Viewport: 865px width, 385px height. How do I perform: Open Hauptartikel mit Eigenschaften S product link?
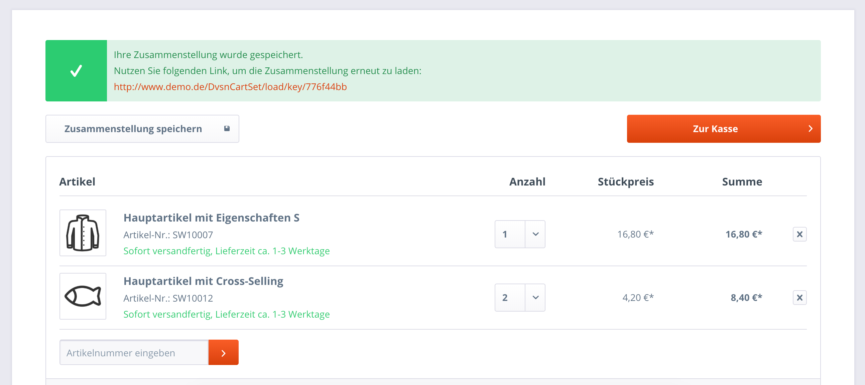click(x=211, y=218)
